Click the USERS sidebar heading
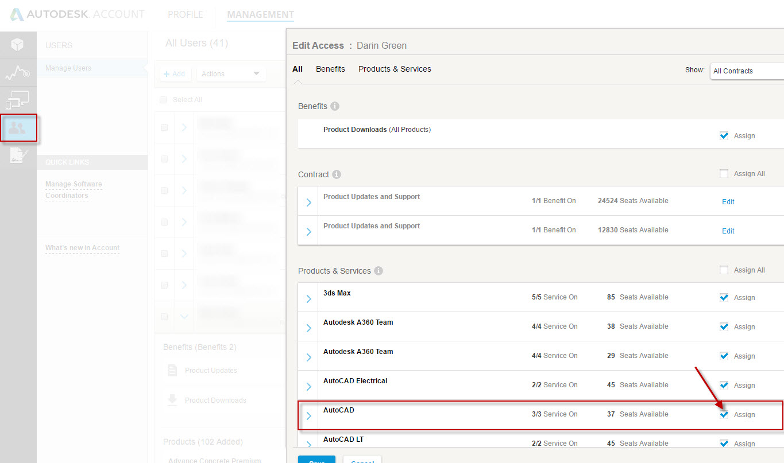Viewport: 784px width, 463px height. pyautogui.click(x=59, y=45)
